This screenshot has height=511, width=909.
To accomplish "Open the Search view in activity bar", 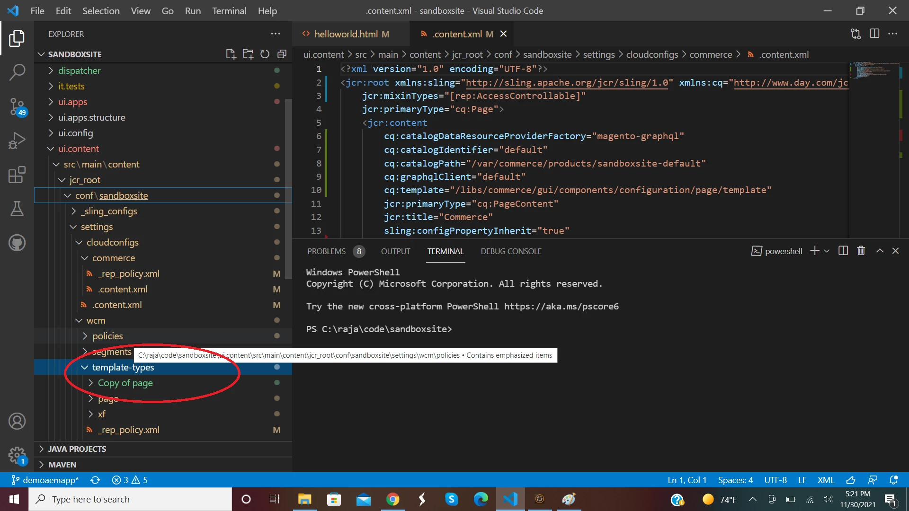I will (17, 72).
